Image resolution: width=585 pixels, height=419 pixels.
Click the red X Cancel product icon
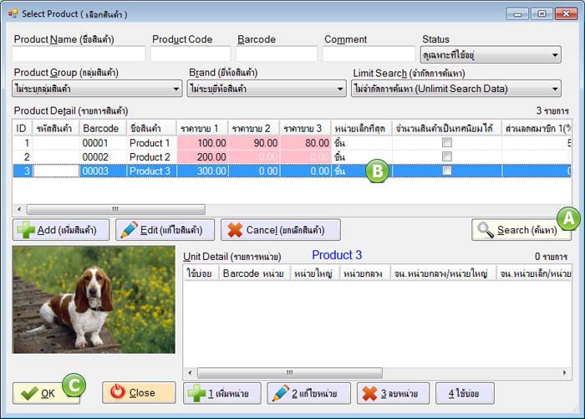coord(236,230)
